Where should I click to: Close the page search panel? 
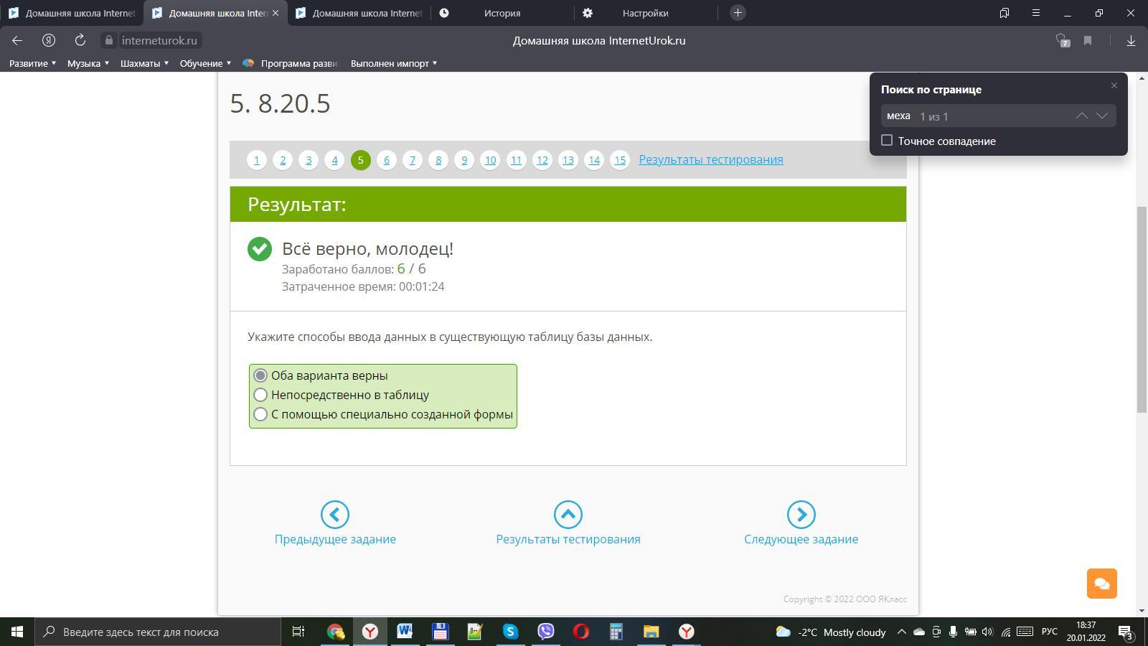point(1114,85)
